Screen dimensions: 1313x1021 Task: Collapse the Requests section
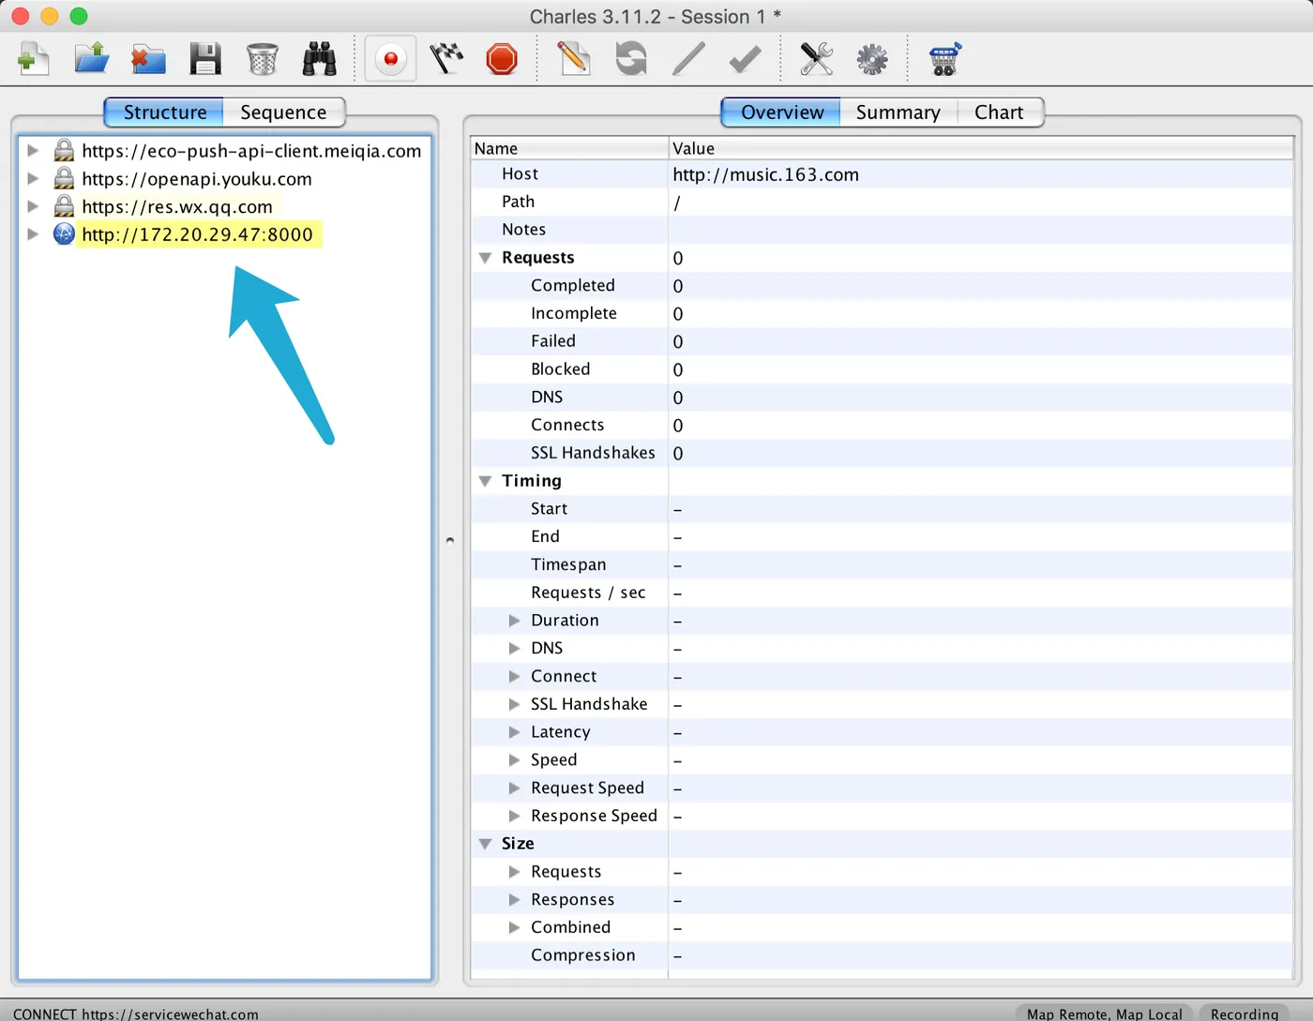[x=486, y=258]
